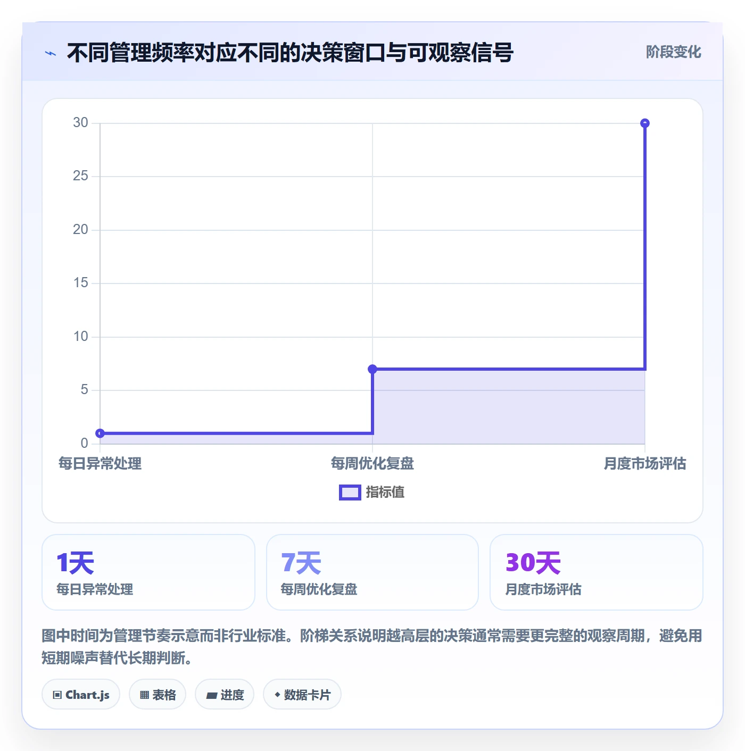This screenshot has width=745, height=751.
Task: Click the 表格 tag chip
Action: [158, 695]
